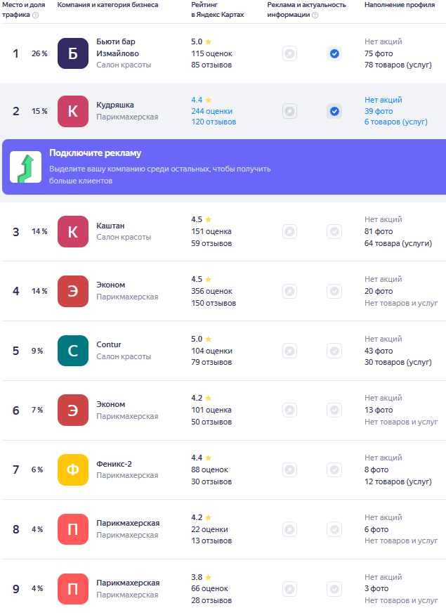Click advertising status icon for Бьюти бар Измайлово
This screenshot has height=615, width=446.
289,53
